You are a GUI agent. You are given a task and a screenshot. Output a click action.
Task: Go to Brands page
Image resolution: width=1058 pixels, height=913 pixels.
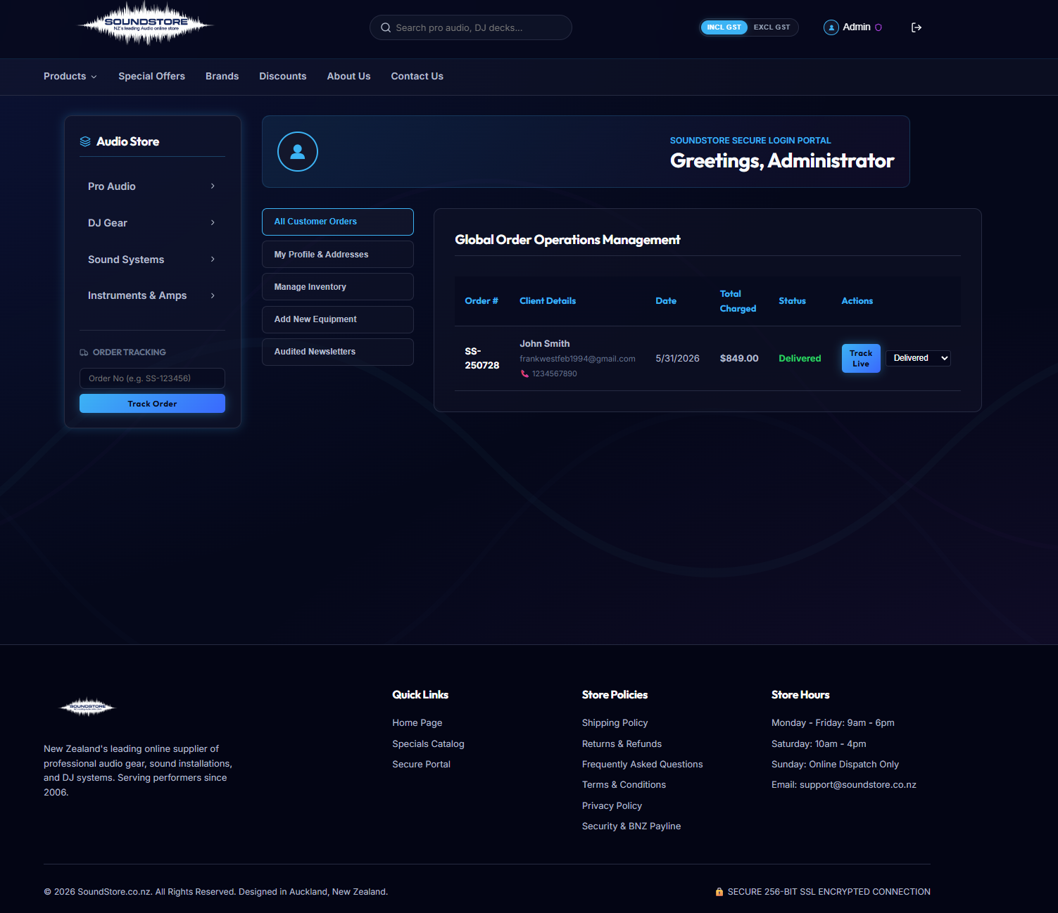tap(222, 76)
